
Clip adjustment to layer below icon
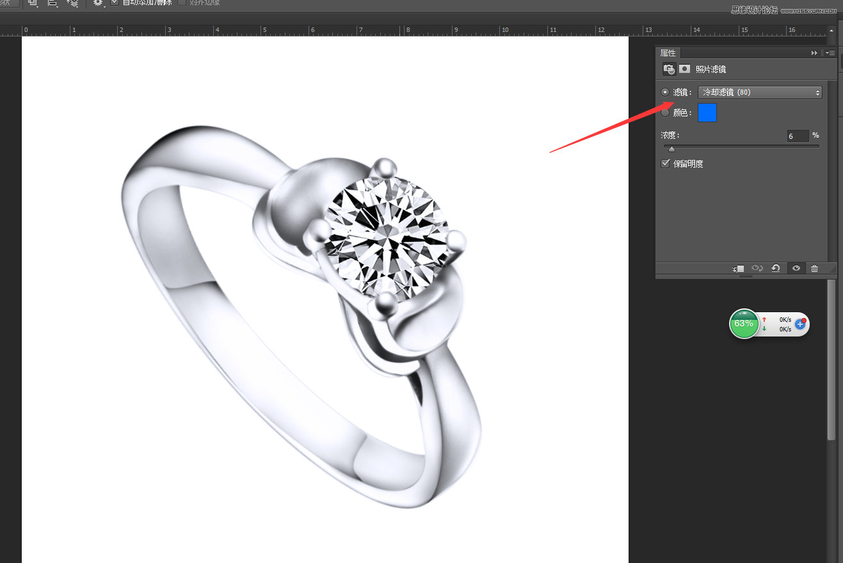coord(738,269)
